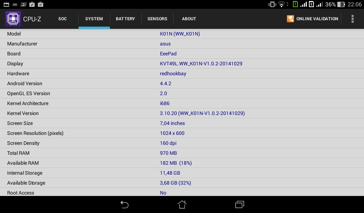Open the recent apps overview
364x213 pixels.
pyautogui.click(x=240, y=204)
